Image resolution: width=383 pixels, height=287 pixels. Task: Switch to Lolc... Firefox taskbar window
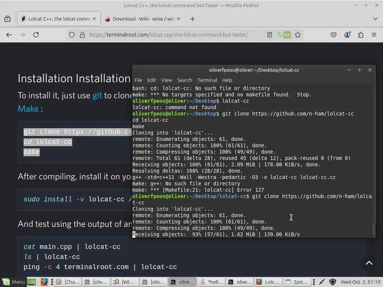[269, 282]
